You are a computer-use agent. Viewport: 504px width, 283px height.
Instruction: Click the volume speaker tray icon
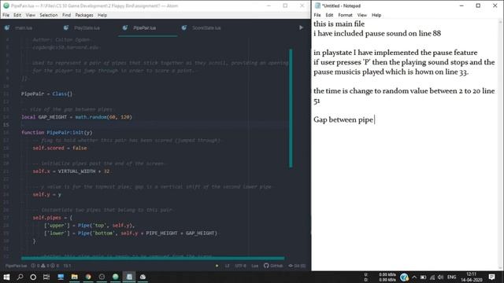[441, 277]
